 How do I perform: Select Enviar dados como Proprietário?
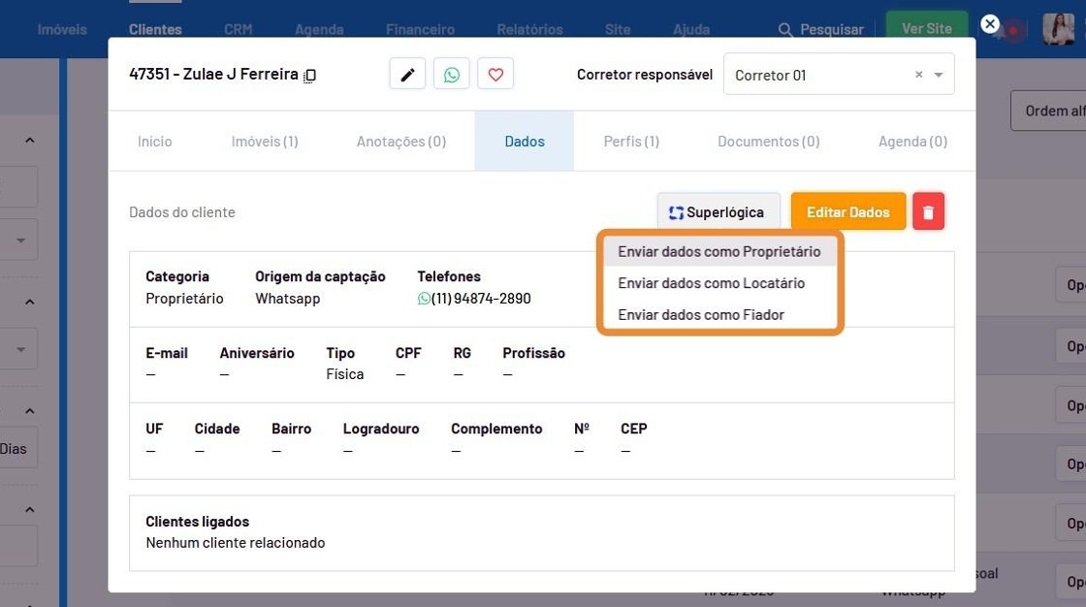pyautogui.click(x=719, y=252)
